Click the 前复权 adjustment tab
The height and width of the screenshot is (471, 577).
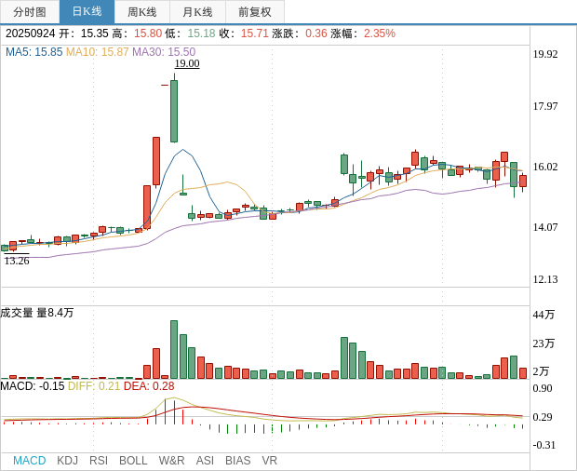(255, 12)
